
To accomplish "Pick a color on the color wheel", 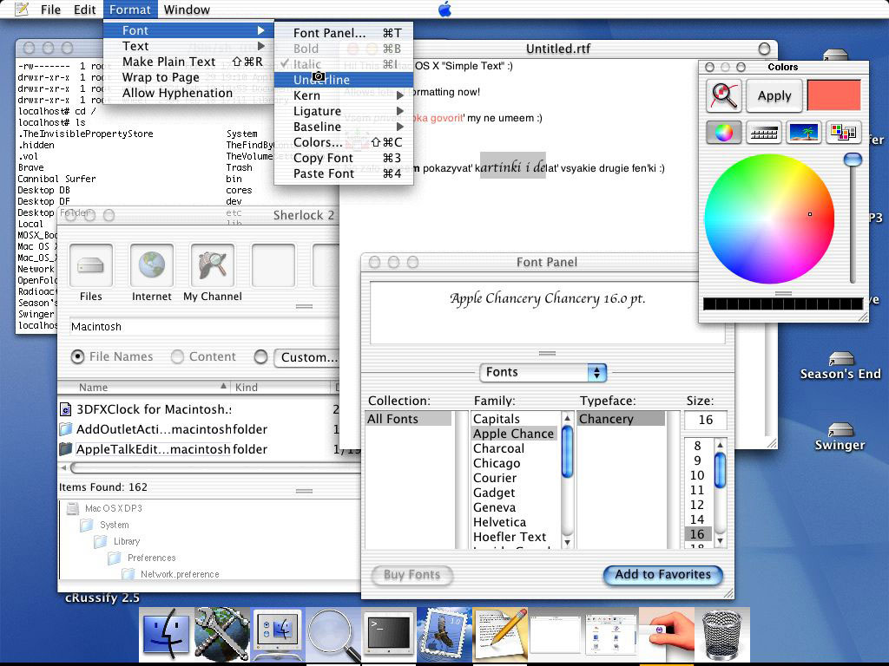I will pyautogui.click(x=769, y=218).
